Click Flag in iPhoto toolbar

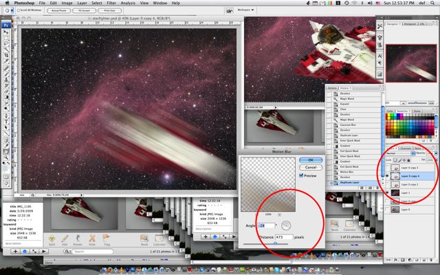pos(107,240)
